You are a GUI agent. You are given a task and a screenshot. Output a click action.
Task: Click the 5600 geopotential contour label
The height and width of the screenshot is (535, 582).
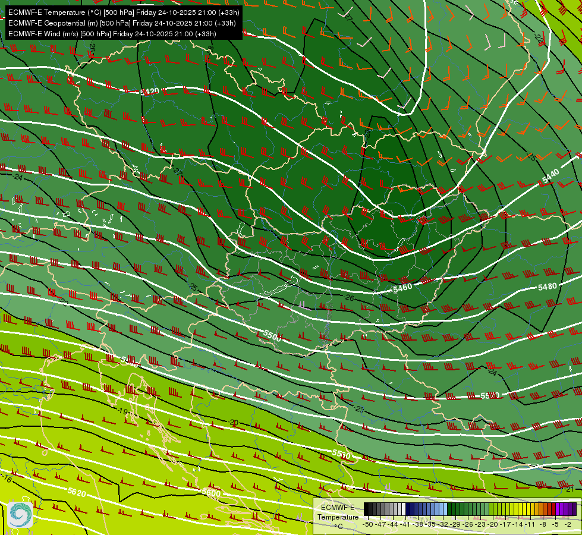click(211, 492)
